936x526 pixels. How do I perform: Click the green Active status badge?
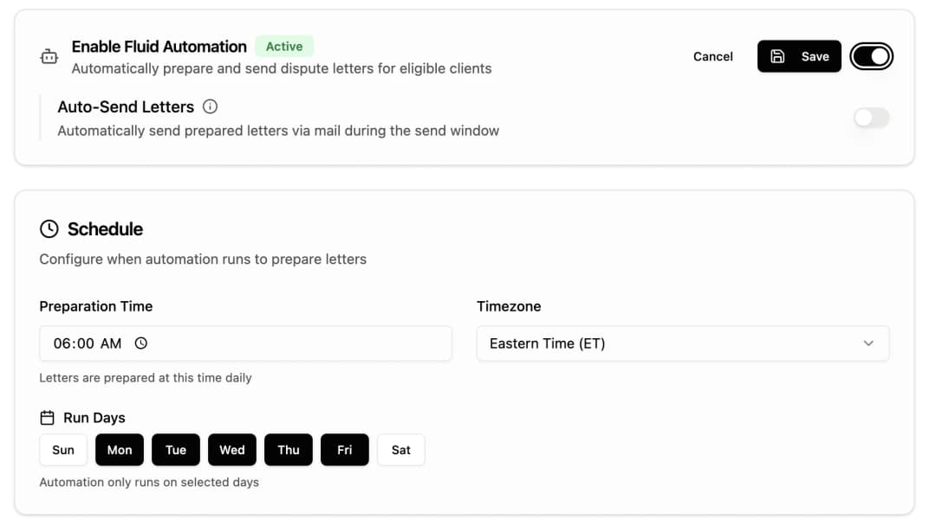point(284,47)
